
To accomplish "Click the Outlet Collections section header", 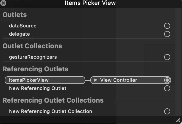I will coord(32,46).
